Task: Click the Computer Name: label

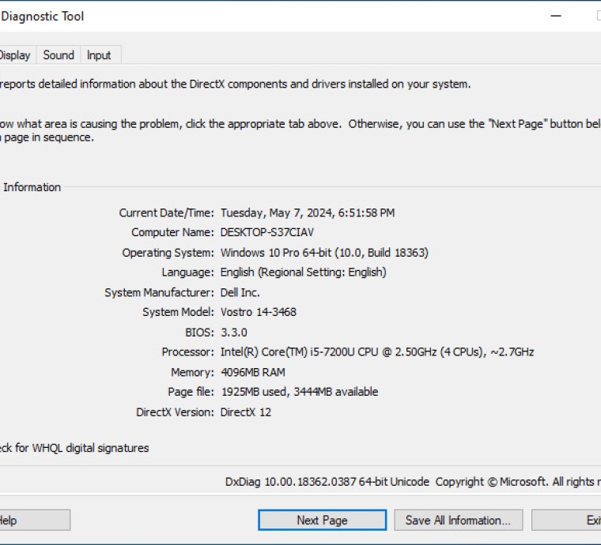Action: pos(172,232)
